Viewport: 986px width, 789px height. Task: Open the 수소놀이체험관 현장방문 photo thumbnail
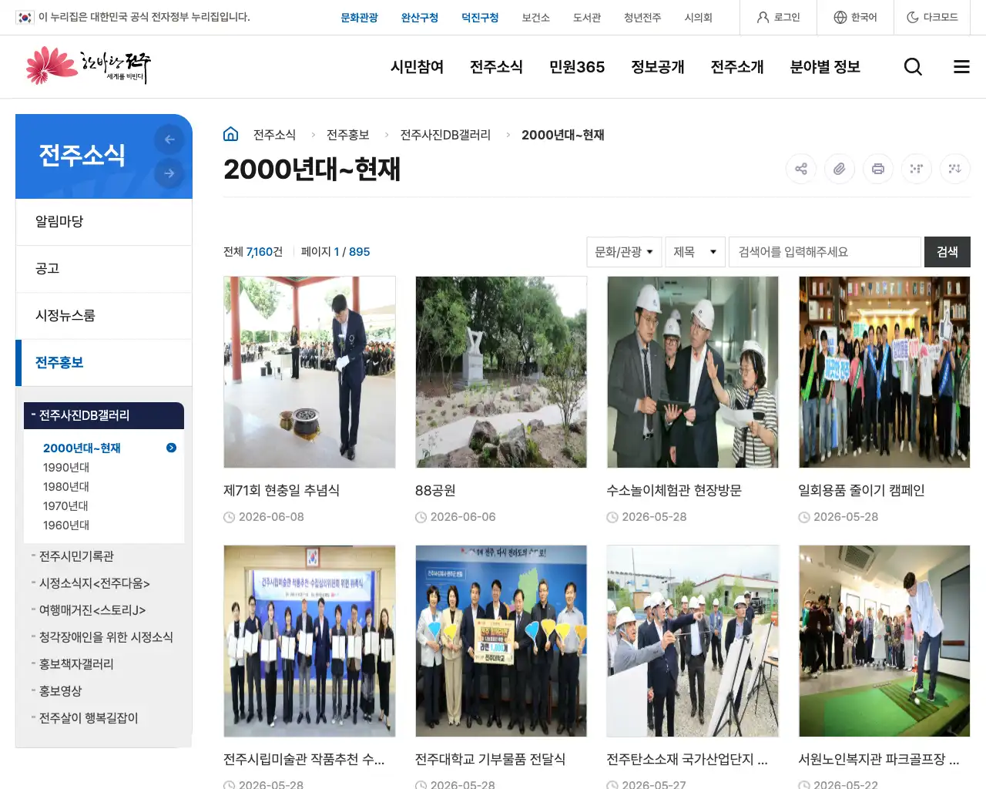pos(693,372)
